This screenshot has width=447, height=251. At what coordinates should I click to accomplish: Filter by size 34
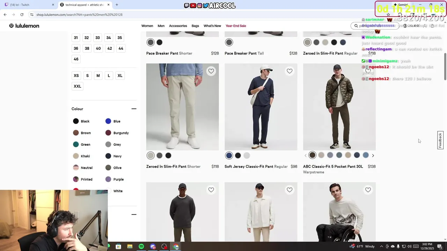coord(109,38)
